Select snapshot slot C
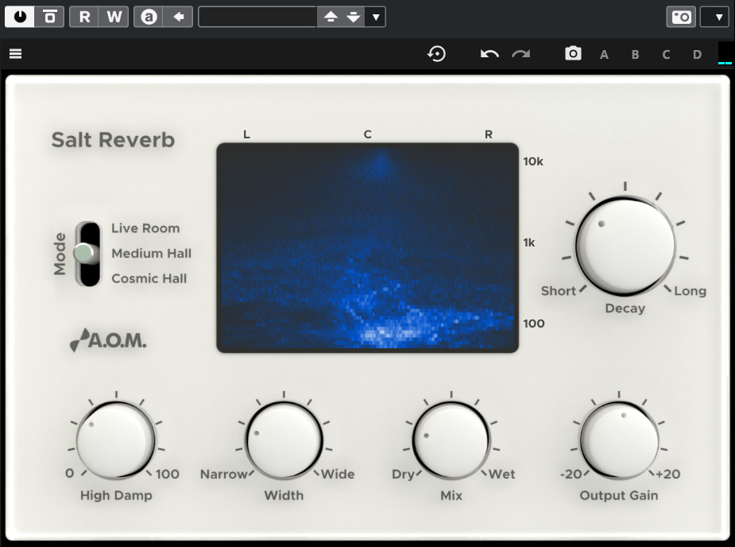The width and height of the screenshot is (735, 547). point(666,54)
